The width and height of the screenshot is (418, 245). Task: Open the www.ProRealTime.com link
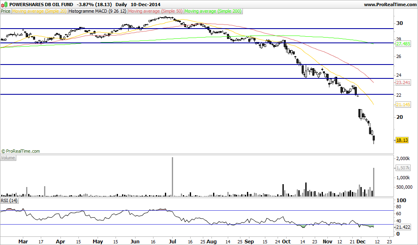click(390, 4)
